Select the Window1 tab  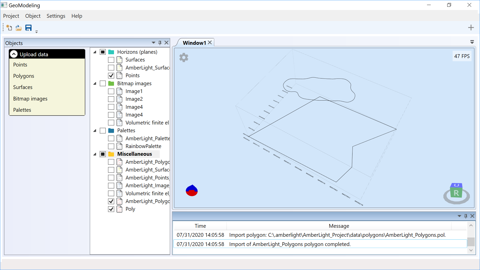click(x=194, y=43)
